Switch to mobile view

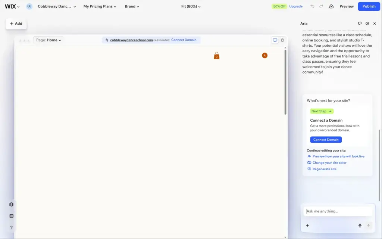[x=282, y=40]
